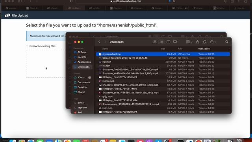Screen dimensions: 252x142
Task: Click the reload icon in address bar
Action: click(x=174, y=1)
